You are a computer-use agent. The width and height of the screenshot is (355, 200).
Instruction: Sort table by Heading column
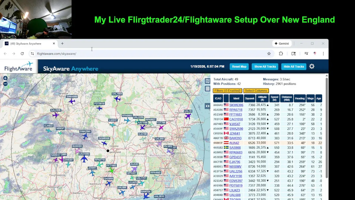click(300, 98)
